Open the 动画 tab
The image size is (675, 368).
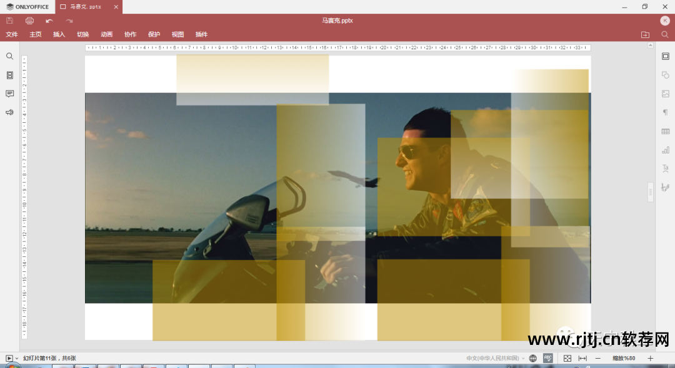pyautogui.click(x=106, y=34)
